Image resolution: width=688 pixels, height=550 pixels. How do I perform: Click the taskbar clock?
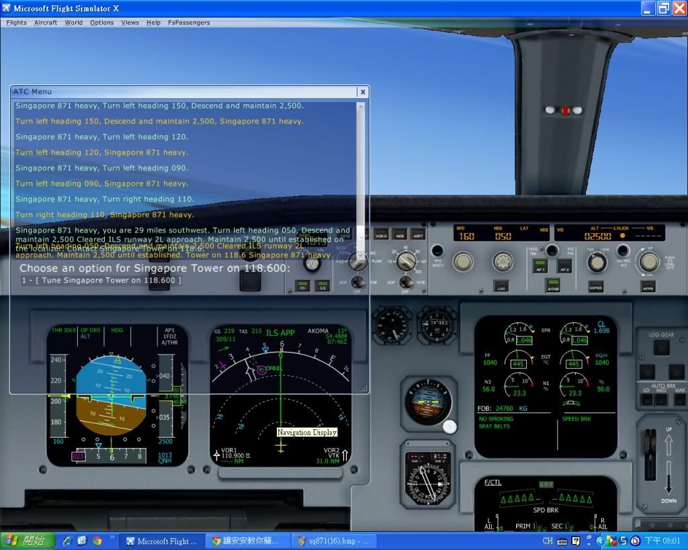(x=662, y=541)
